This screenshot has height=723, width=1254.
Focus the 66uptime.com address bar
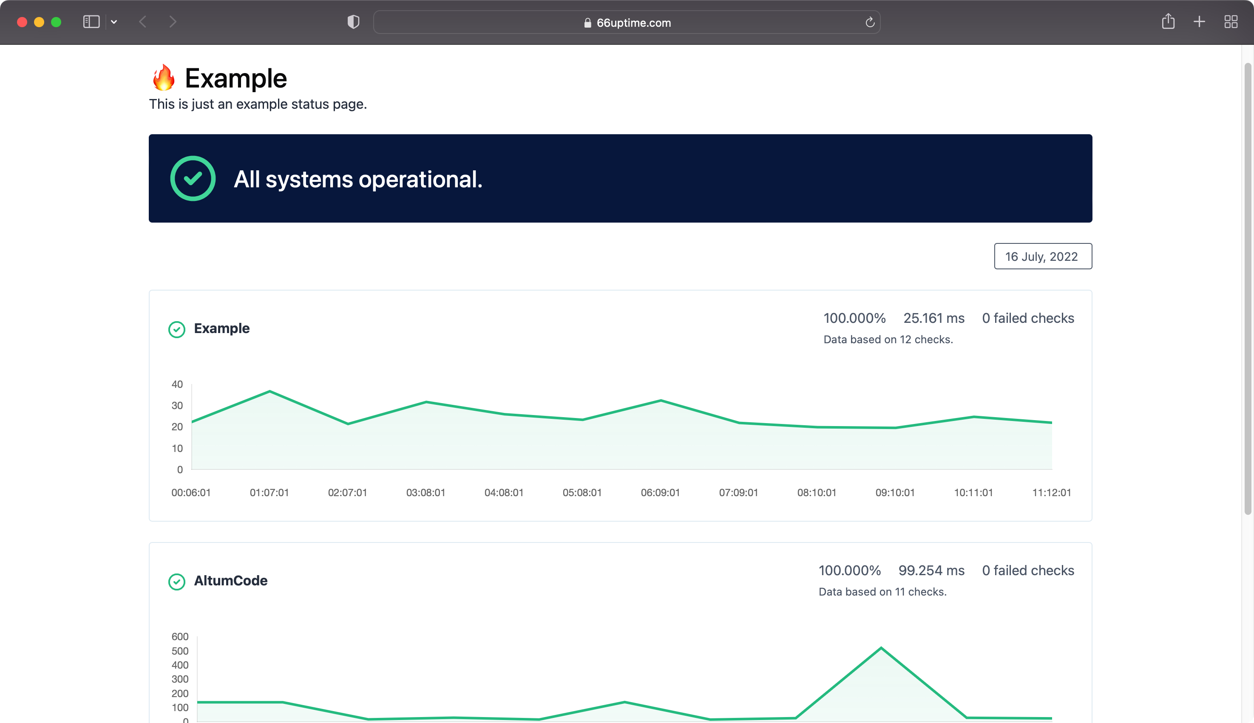tap(627, 23)
